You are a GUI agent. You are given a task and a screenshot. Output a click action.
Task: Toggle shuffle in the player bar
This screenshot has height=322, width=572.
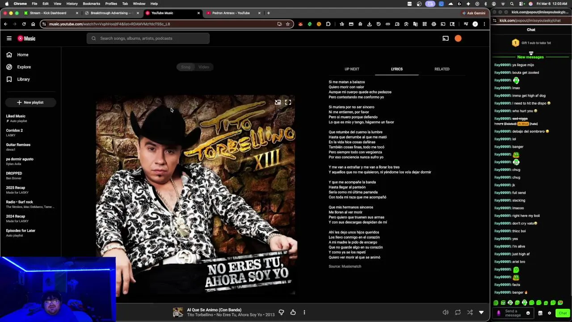point(470,312)
